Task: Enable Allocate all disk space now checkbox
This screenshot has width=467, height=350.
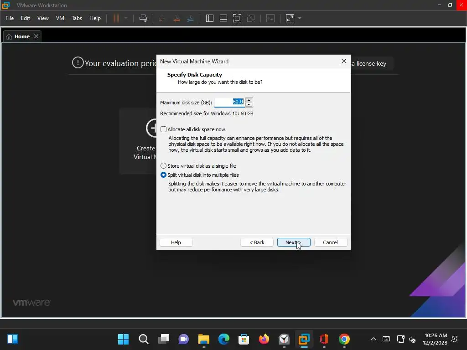Action: point(163,129)
